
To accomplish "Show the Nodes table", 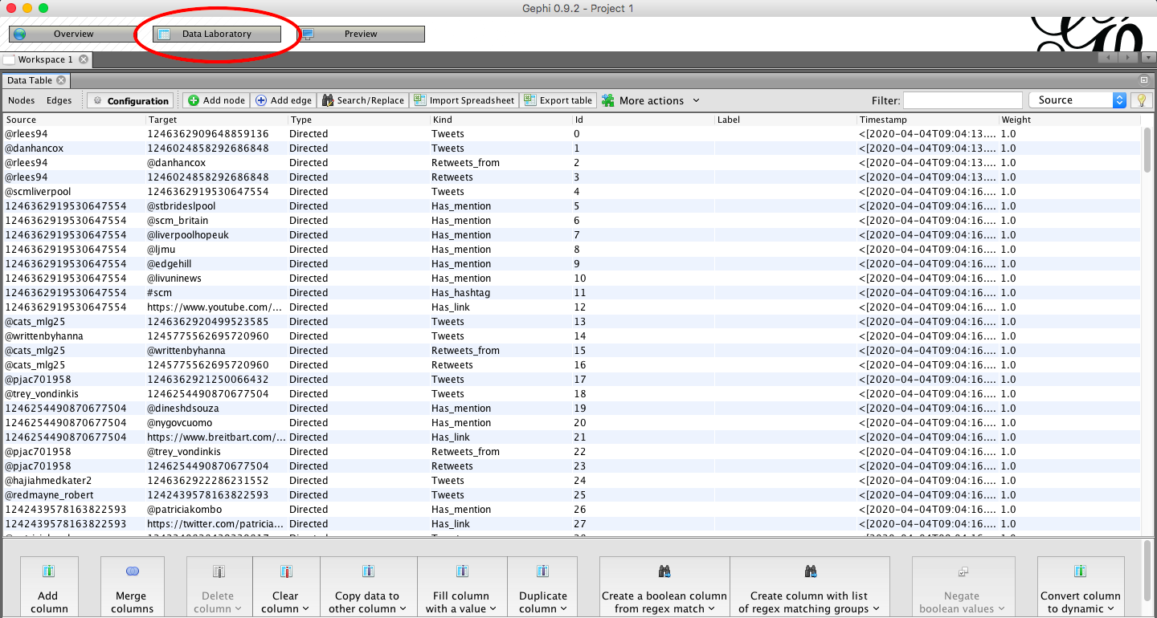I will [x=22, y=100].
